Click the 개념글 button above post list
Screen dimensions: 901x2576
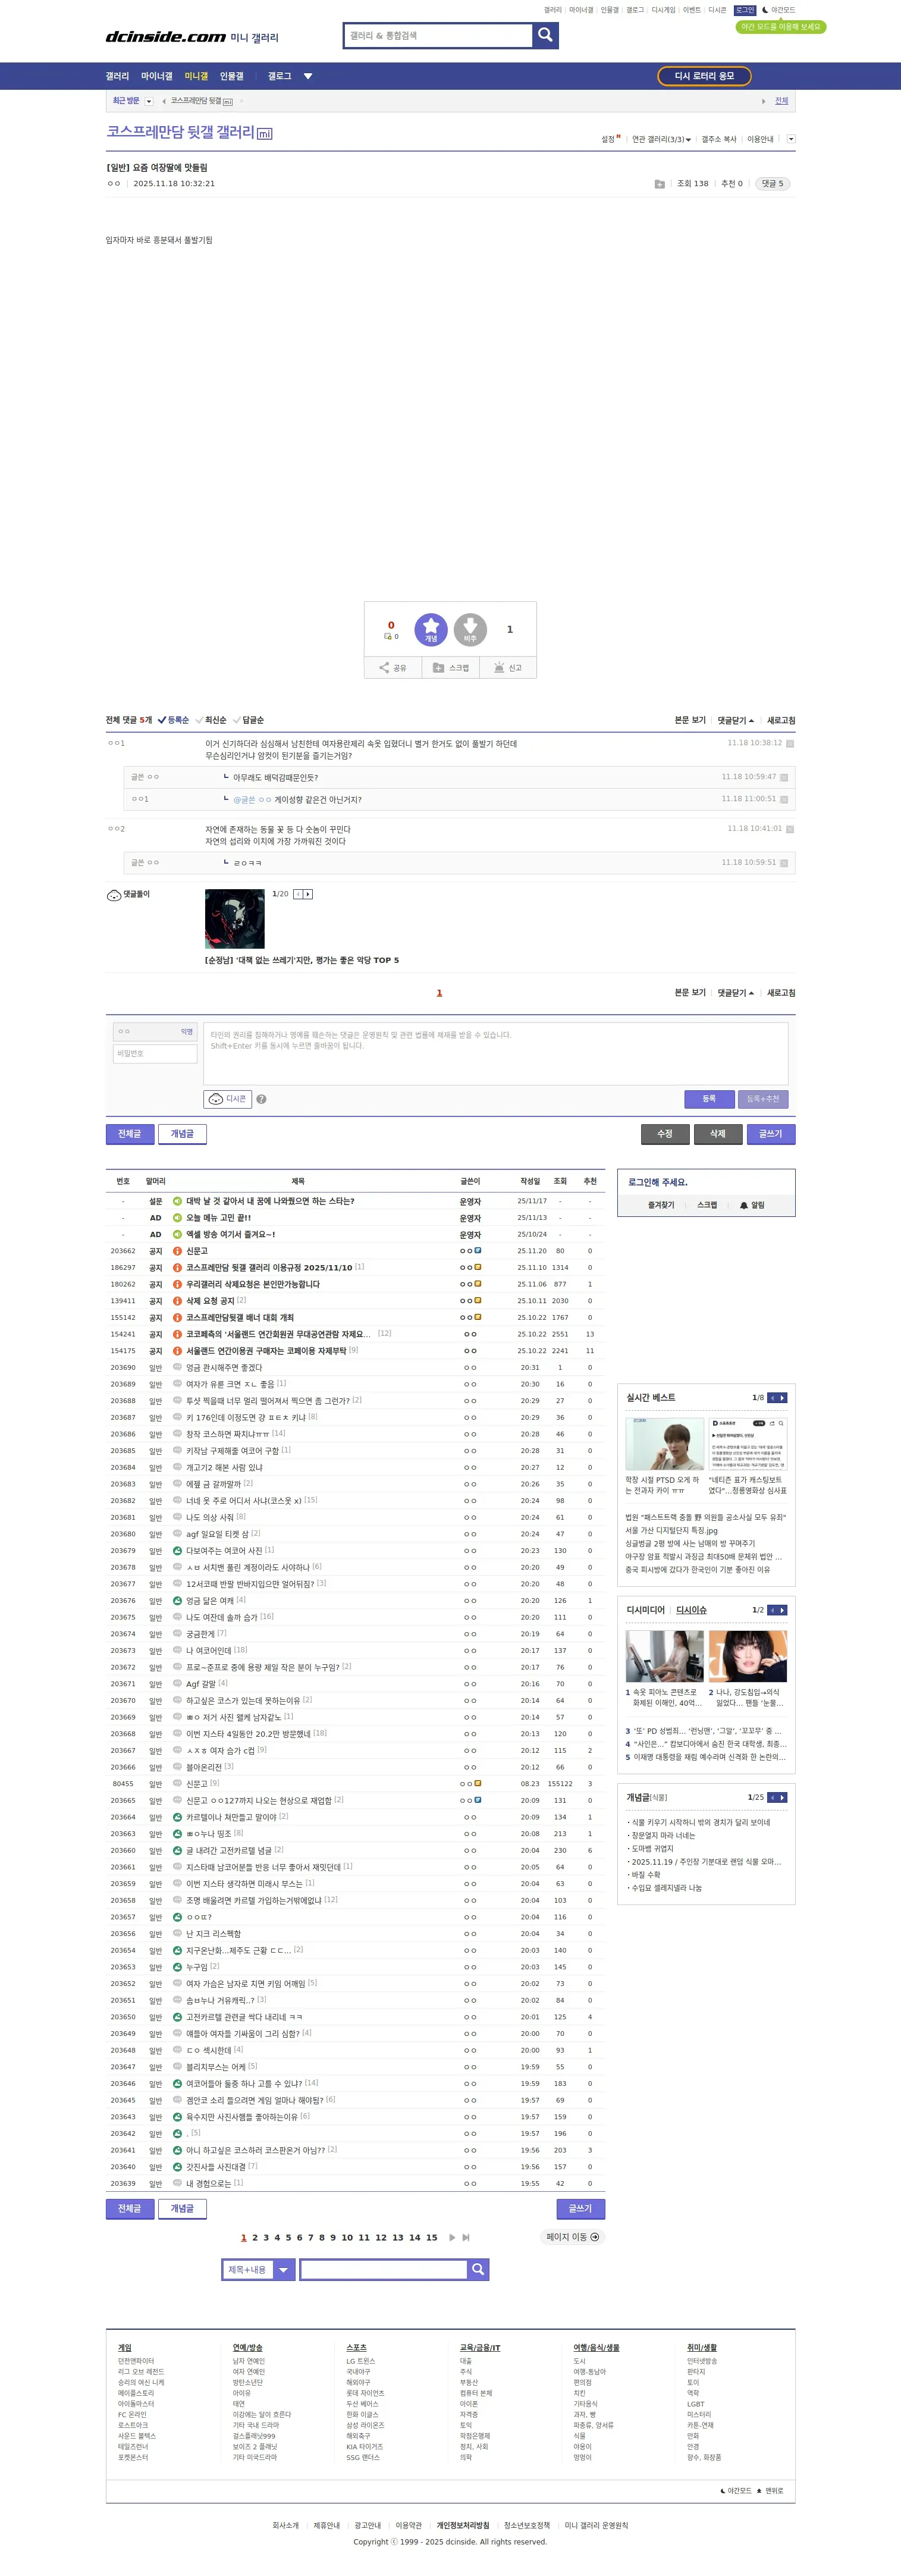click(x=182, y=1134)
